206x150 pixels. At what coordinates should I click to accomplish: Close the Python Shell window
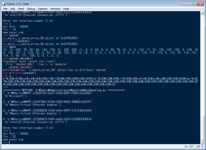click(200, 4)
